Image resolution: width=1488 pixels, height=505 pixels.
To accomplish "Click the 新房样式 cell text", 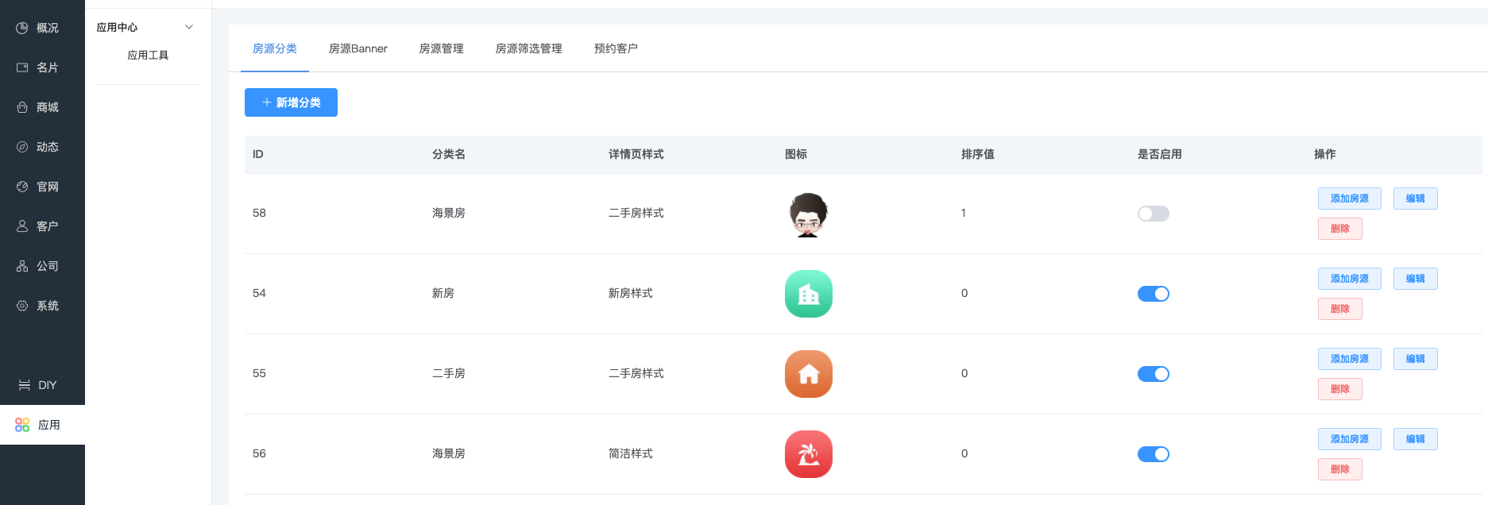I will click(x=631, y=293).
